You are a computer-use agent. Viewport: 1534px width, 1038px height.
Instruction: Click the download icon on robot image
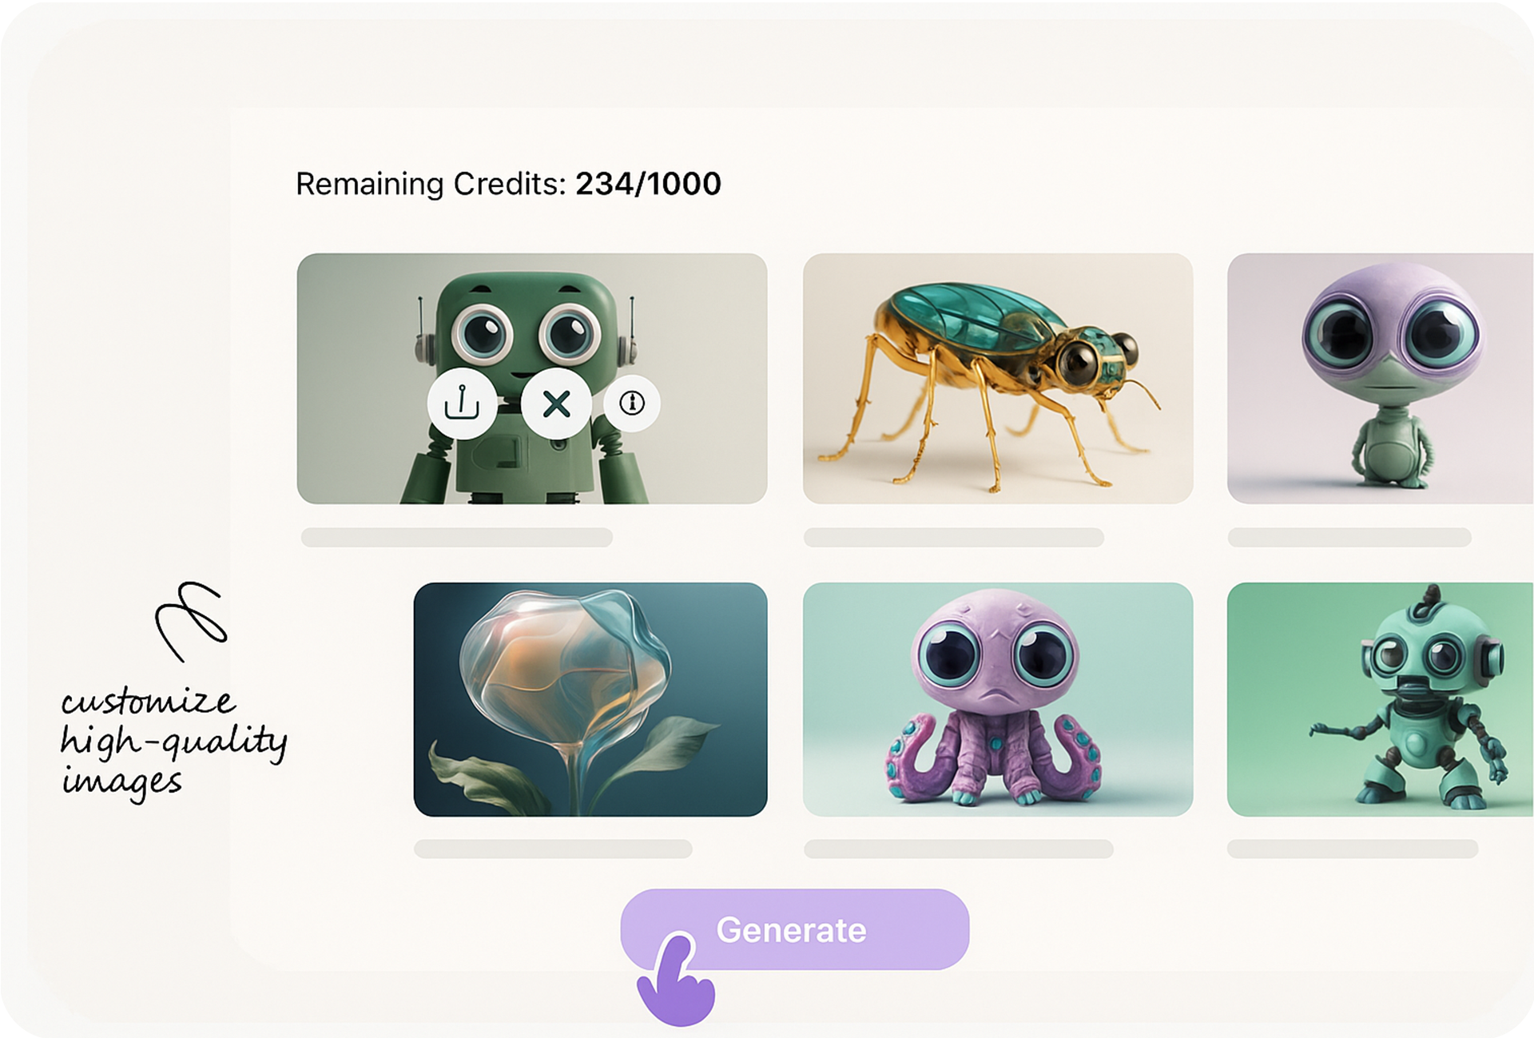pos(461,404)
